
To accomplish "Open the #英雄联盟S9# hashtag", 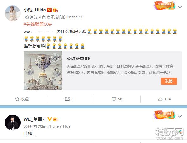I will (38, 24).
